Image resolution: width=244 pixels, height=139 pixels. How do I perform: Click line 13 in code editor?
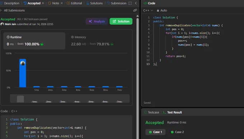[155, 64]
